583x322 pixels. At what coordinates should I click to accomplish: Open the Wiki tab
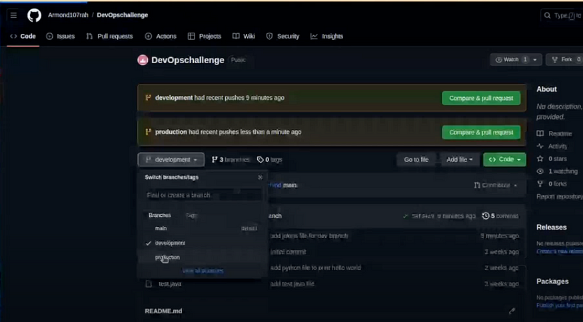click(244, 37)
